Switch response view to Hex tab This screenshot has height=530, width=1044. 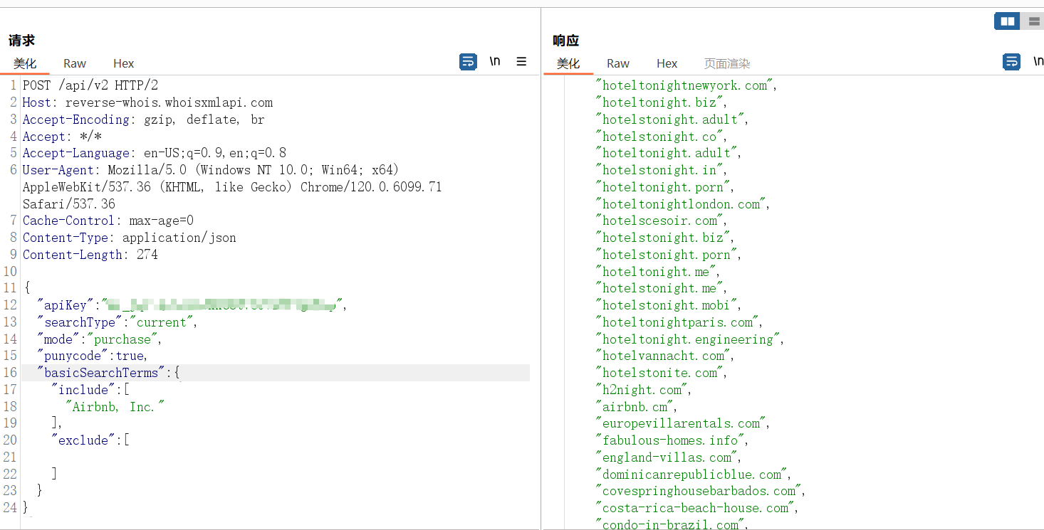pyautogui.click(x=667, y=63)
